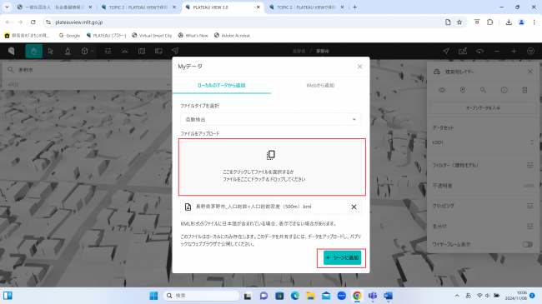This screenshot has height=304, width=542.
Task: Open the browser extensions icon
Action: coord(489,22)
